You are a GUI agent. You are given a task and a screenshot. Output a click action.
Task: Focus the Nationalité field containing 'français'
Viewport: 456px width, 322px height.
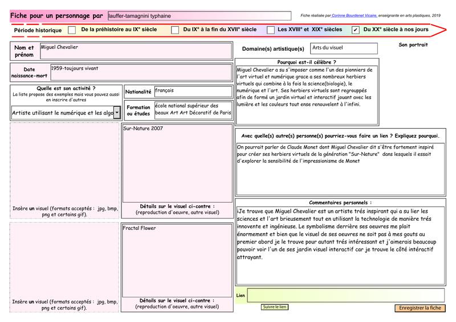[x=193, y=91]
